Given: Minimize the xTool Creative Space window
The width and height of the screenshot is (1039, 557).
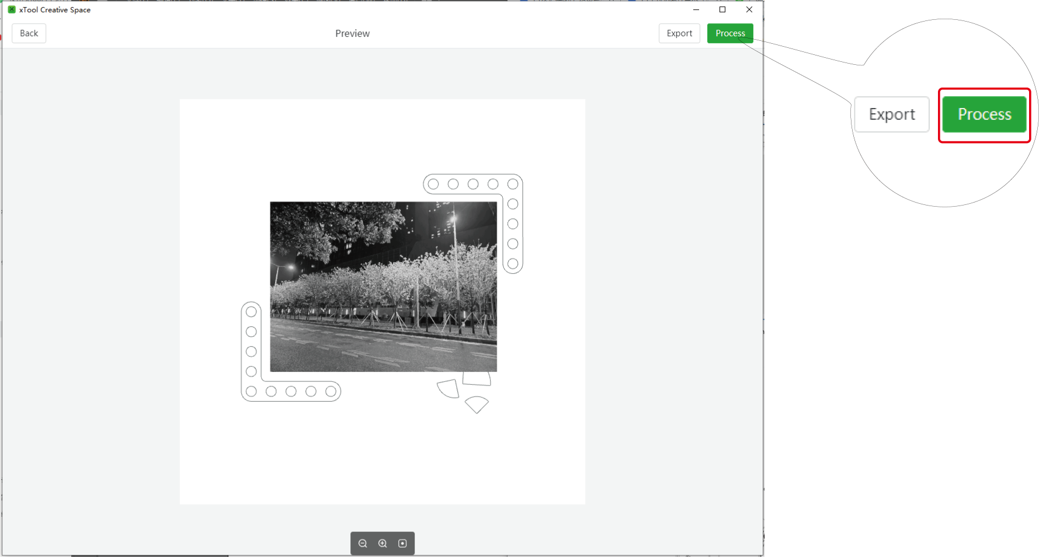Looking at the screenshot, I should click(x=696, y=9).
